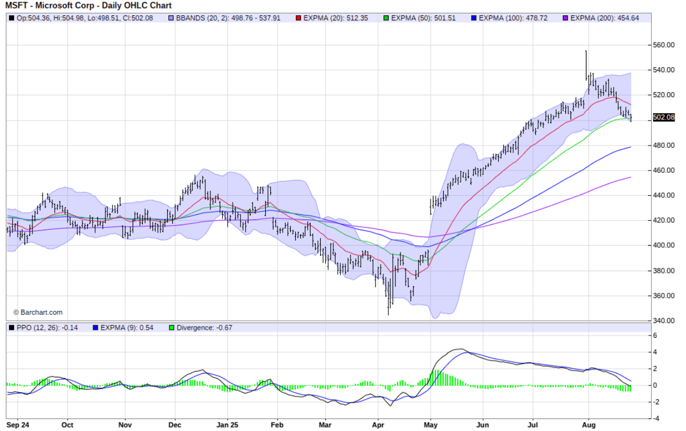This screenshot has width=686, height=431.
Task: Click the 'Dec' date axis label
Action: [175, 425]
